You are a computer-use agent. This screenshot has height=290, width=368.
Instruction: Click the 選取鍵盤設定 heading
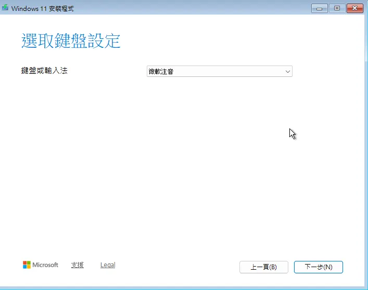point(71,41)
